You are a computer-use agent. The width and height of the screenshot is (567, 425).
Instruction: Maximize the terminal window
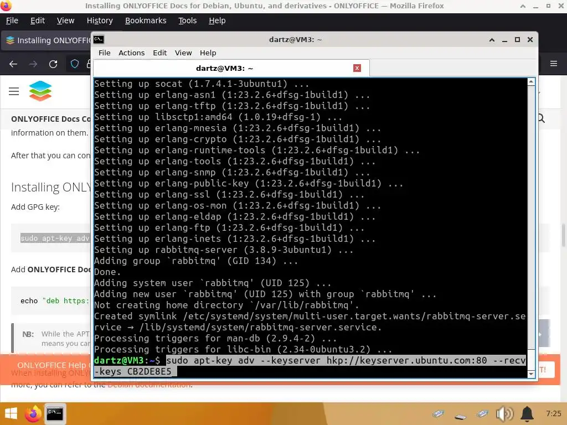point(517,40)
